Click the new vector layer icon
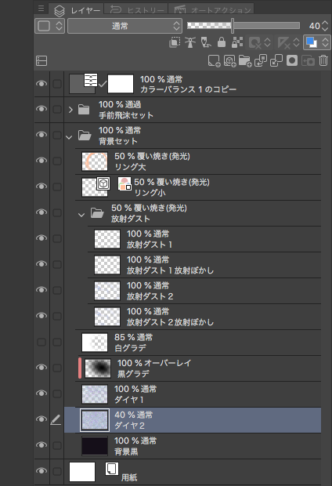 (229, 61)
